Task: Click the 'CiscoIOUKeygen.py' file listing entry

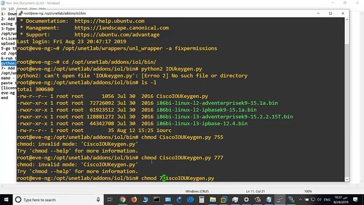Action: 182,96
